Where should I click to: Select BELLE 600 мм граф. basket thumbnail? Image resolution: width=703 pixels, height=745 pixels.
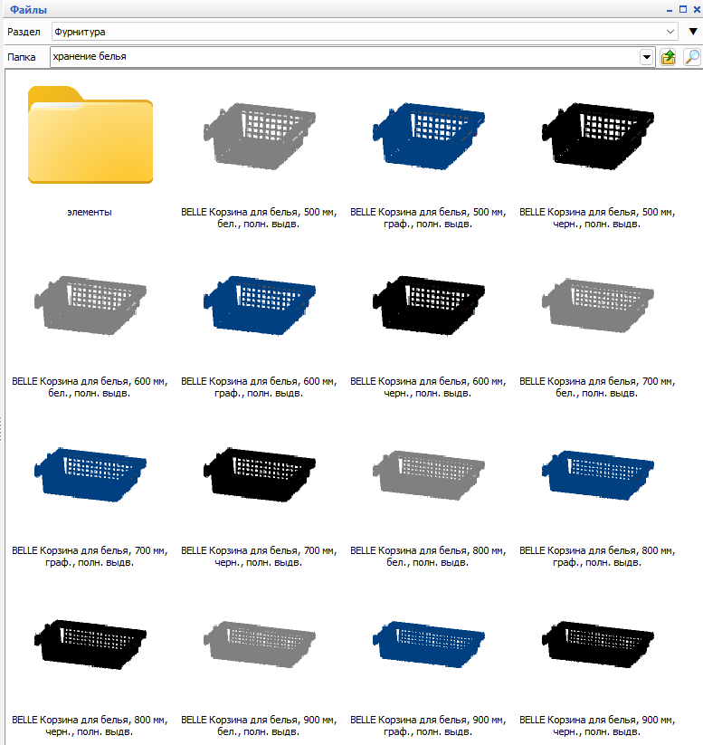[260, 305]
